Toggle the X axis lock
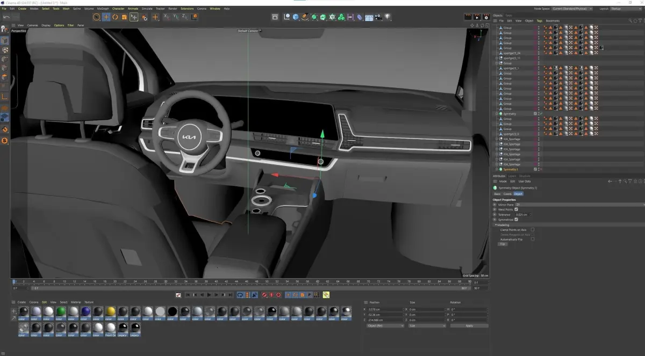 [166, 17]
